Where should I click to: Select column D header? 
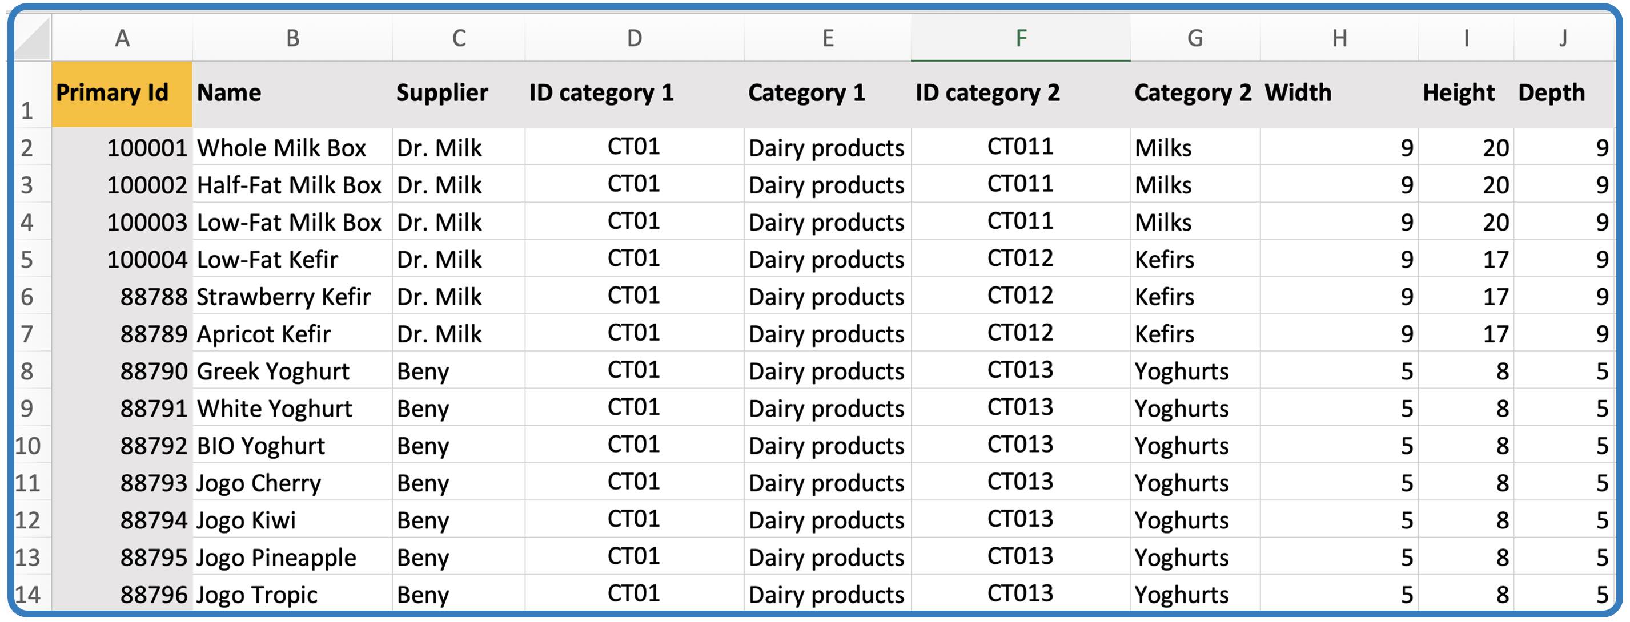[635, 38]
